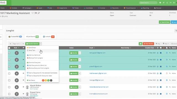Click Shortlist button in rank 3 row
The width and height of the screenshot is (177, 99).
pyautogui.click(x=74, y=67)
